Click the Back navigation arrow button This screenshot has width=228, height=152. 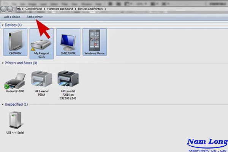coord(4,8)
